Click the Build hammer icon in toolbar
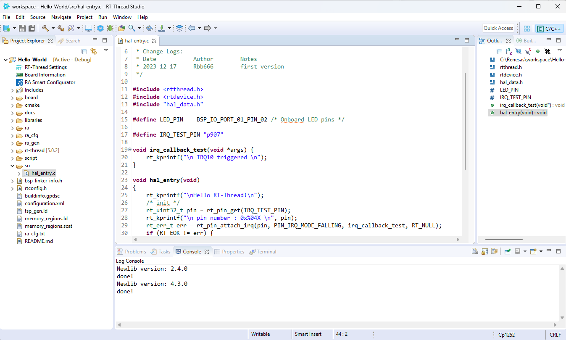Image resolution: width=566 pixels, height=340 pixels. [45, 28]
